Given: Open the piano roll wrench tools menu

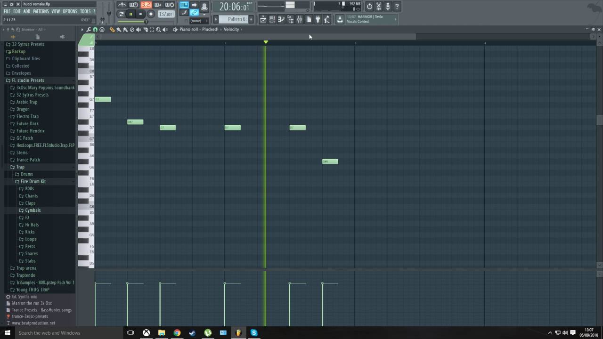Looking at the screenshot, I should [89, 30].
